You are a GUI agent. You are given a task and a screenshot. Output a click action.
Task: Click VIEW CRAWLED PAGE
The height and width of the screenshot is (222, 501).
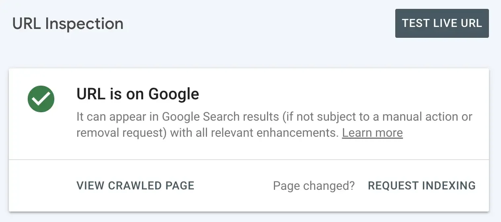135,185
